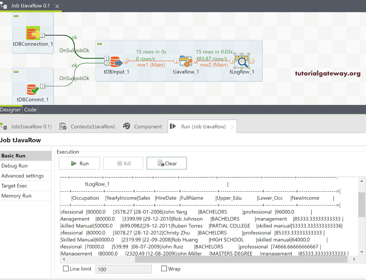Click console horizontal scroll right arrow
The width and height of the screenshot is (366, 280).
pyautogui.click(x=354, y=259)
